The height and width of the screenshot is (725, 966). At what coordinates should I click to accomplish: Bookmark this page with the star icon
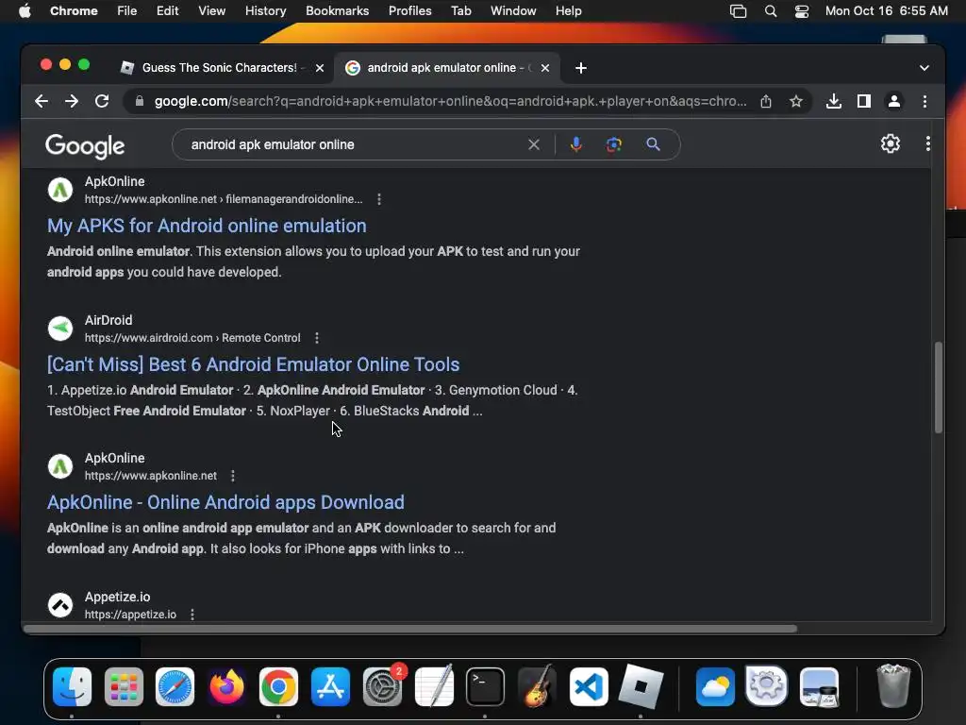click(796, 101)
